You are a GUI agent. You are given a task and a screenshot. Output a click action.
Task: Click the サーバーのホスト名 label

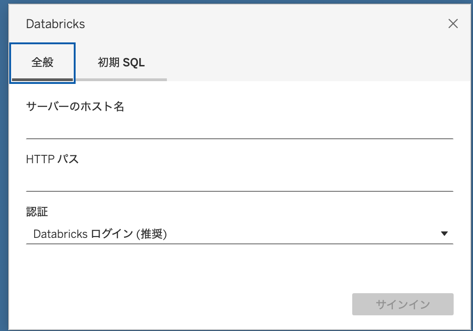(75, 106)
